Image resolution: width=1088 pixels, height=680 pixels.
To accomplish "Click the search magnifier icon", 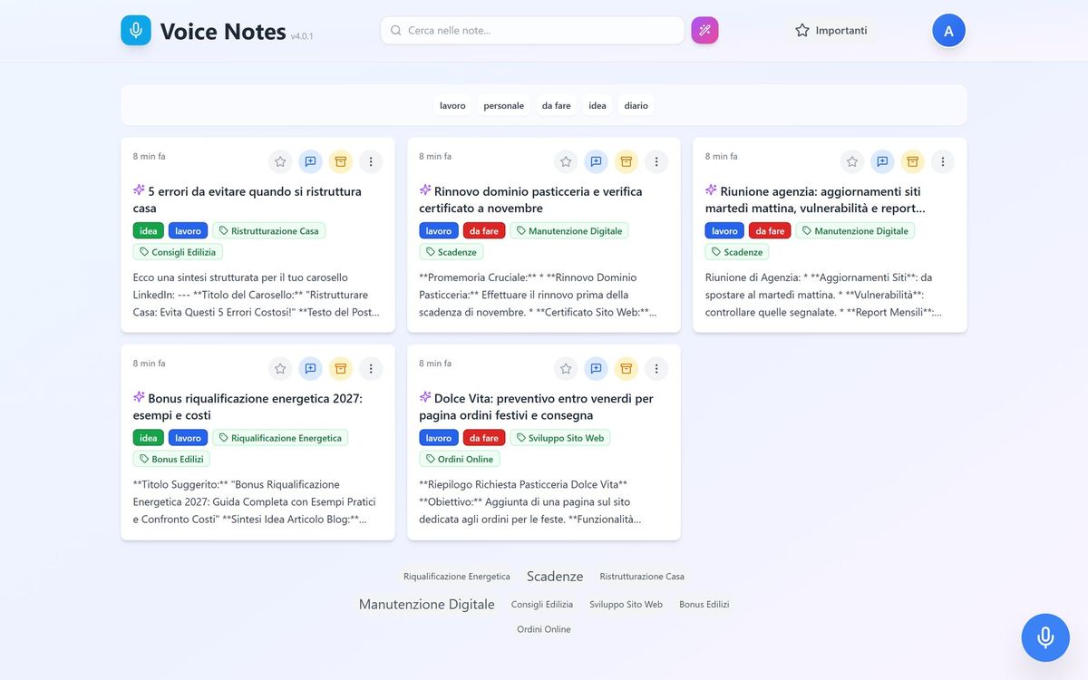I will (395, 31).
